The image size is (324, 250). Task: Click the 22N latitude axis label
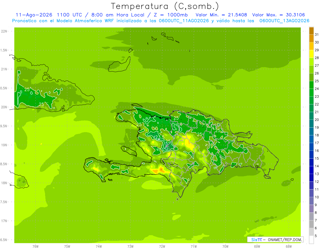coord(4,31)
